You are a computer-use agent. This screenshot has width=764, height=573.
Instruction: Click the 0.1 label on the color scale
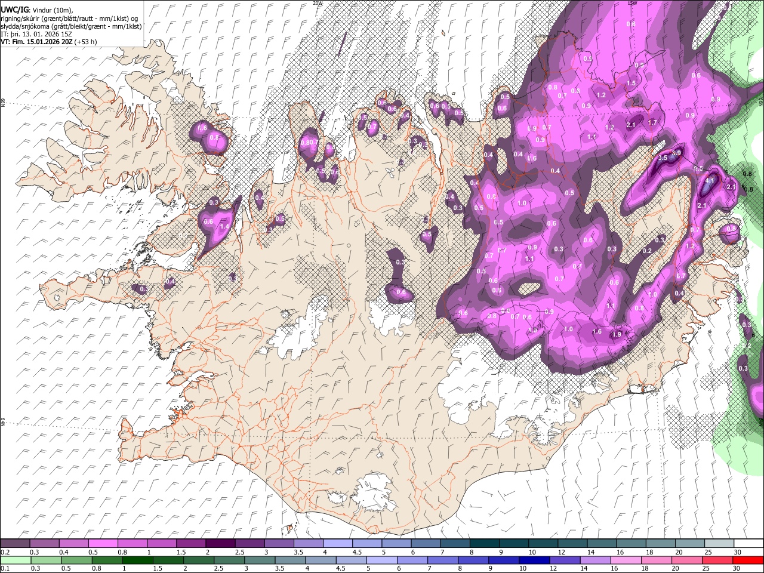tap(5, 568)
